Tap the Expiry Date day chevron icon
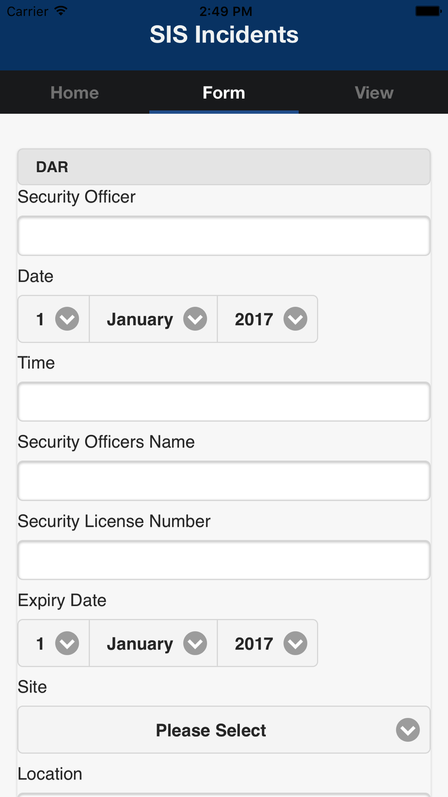The height and width of the screenshot is (797, 448). click(x=67, y=643)
